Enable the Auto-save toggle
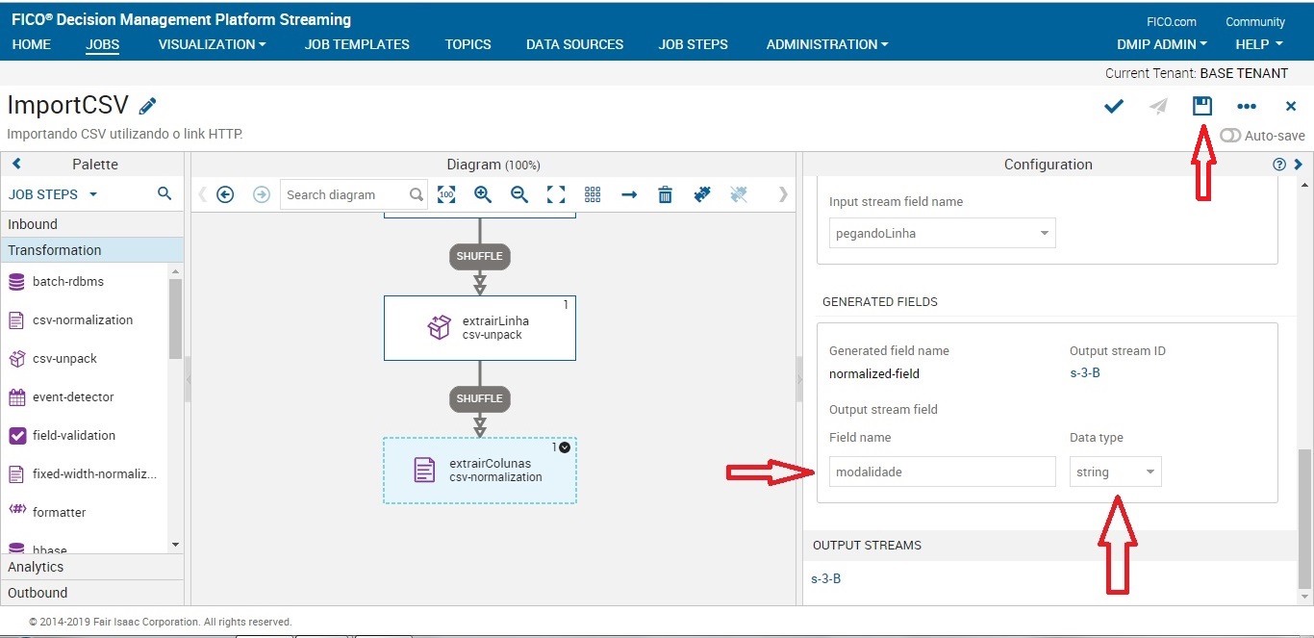The height and width of the screenshot is (638, 1314). click(x=1230, y=135)
